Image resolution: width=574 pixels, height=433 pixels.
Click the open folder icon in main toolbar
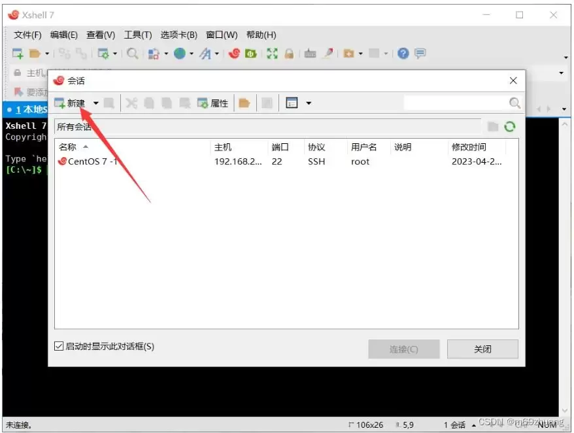[35, 54]
